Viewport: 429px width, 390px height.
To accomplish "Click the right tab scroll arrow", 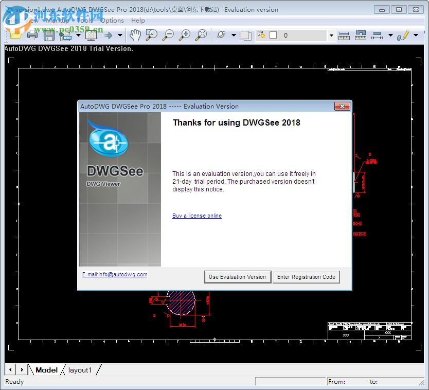I will [x=22, y=370].
